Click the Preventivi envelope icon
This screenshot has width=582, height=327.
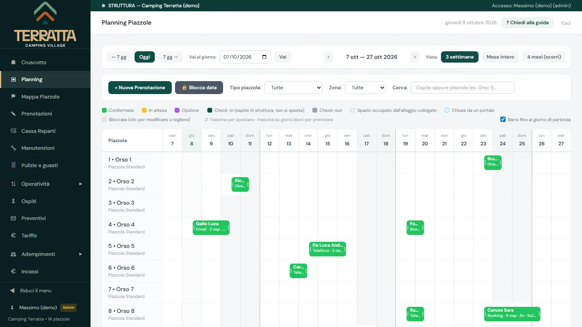(x=13, y=218)
